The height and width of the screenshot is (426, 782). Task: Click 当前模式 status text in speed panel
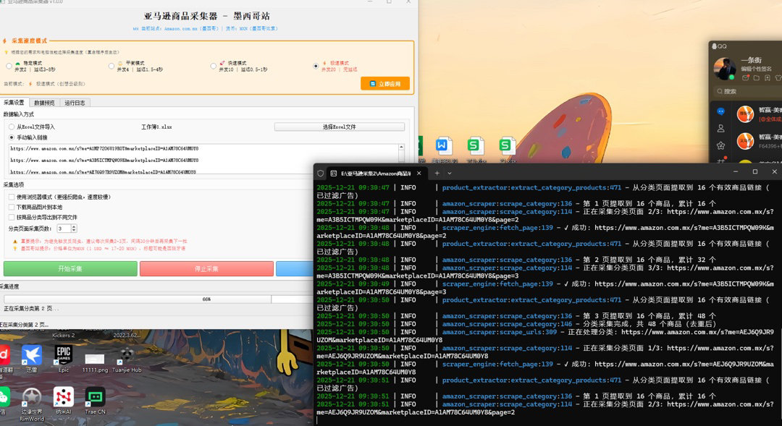[x=45, y=84]
